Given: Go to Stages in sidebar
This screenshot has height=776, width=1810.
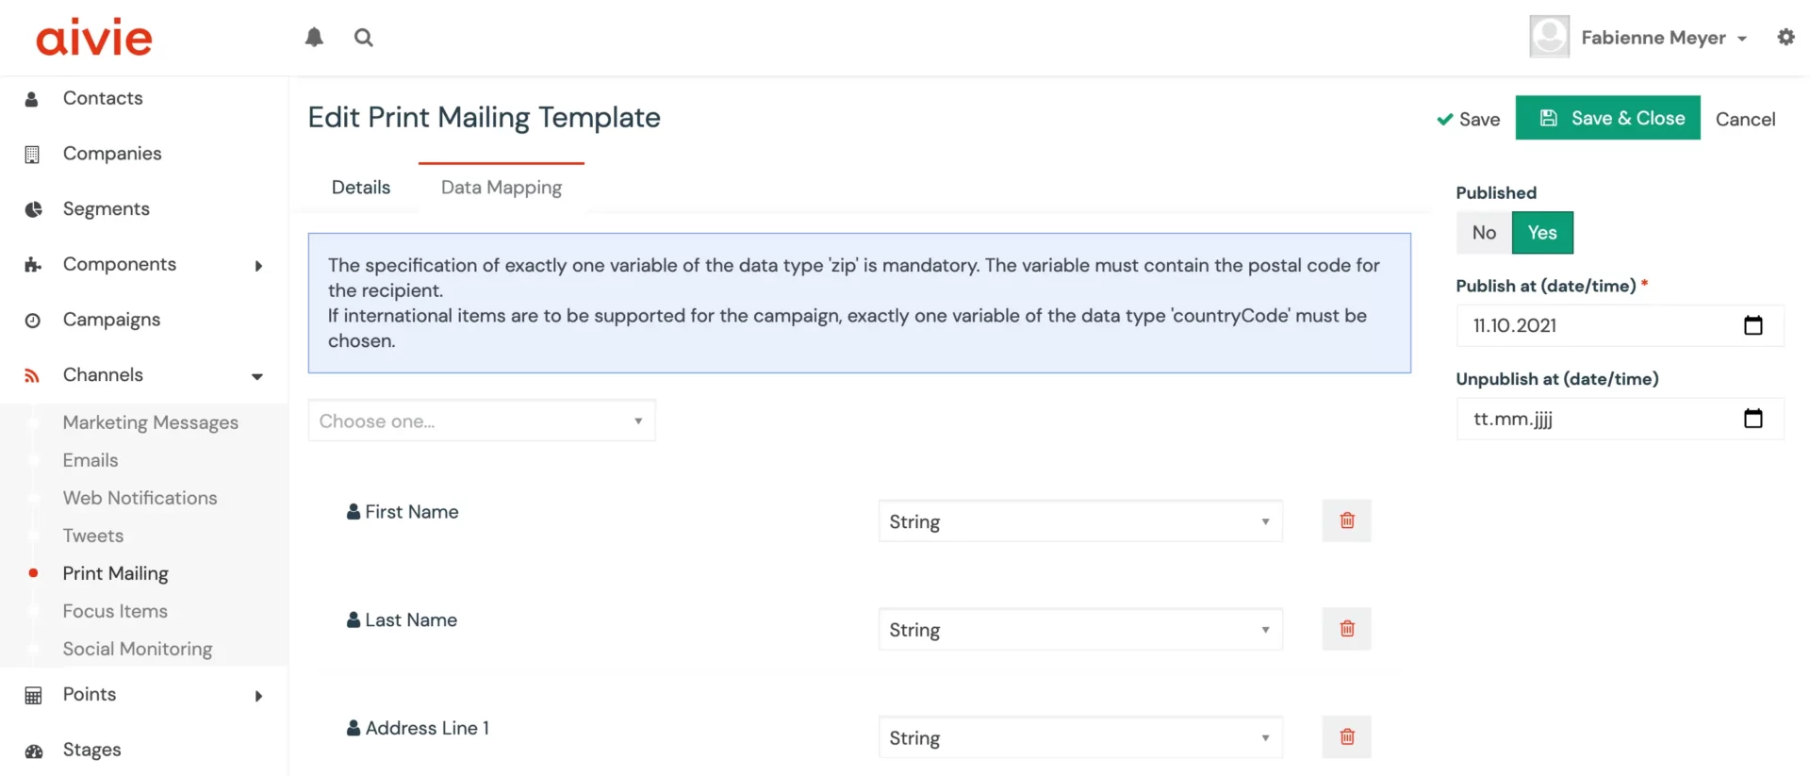Looking at the screenshot, I should (x=91, y=751).
